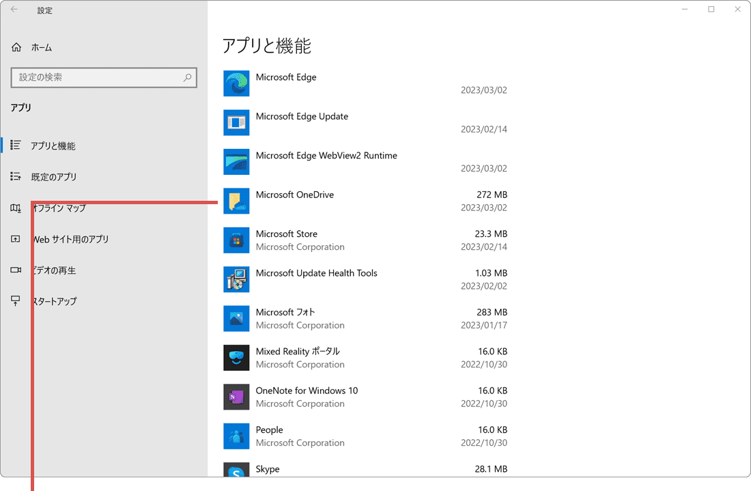Focus the 設定の検索 search field
Image resolution: width=751 pixels, height=491 pixels.
tap(104, 78)
